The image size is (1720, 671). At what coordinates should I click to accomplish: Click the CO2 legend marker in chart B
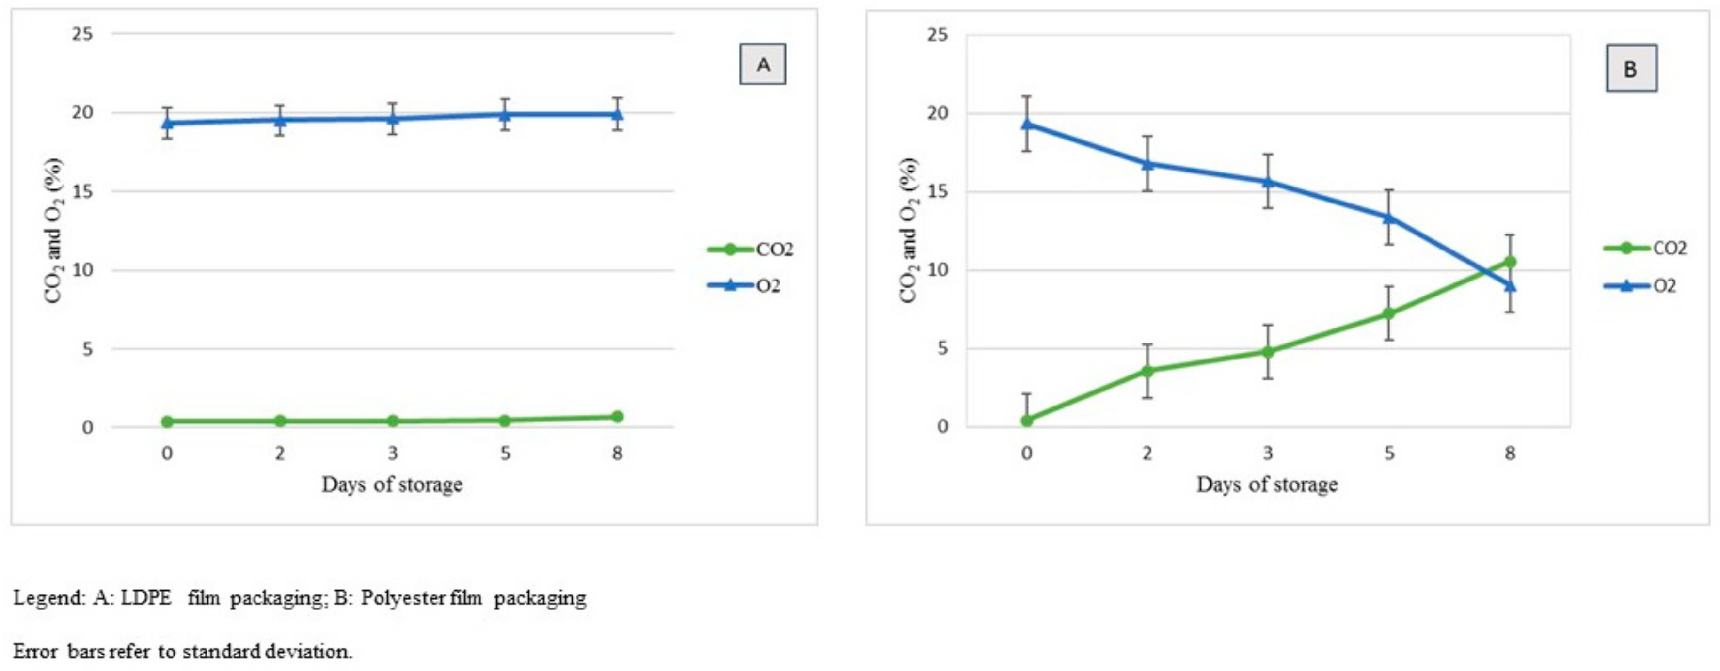point(1626,248)
